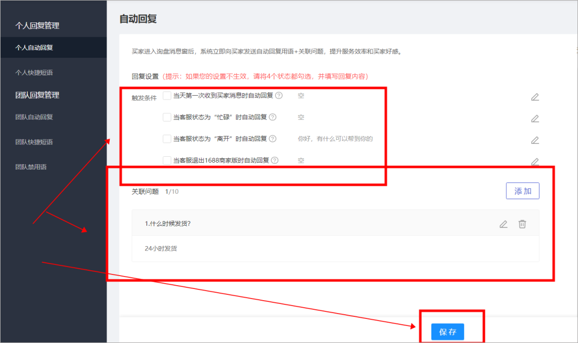Click answer text 24小时发货
Screen dimensions: 578x343
pyautogui.click(x=161, y=248)
